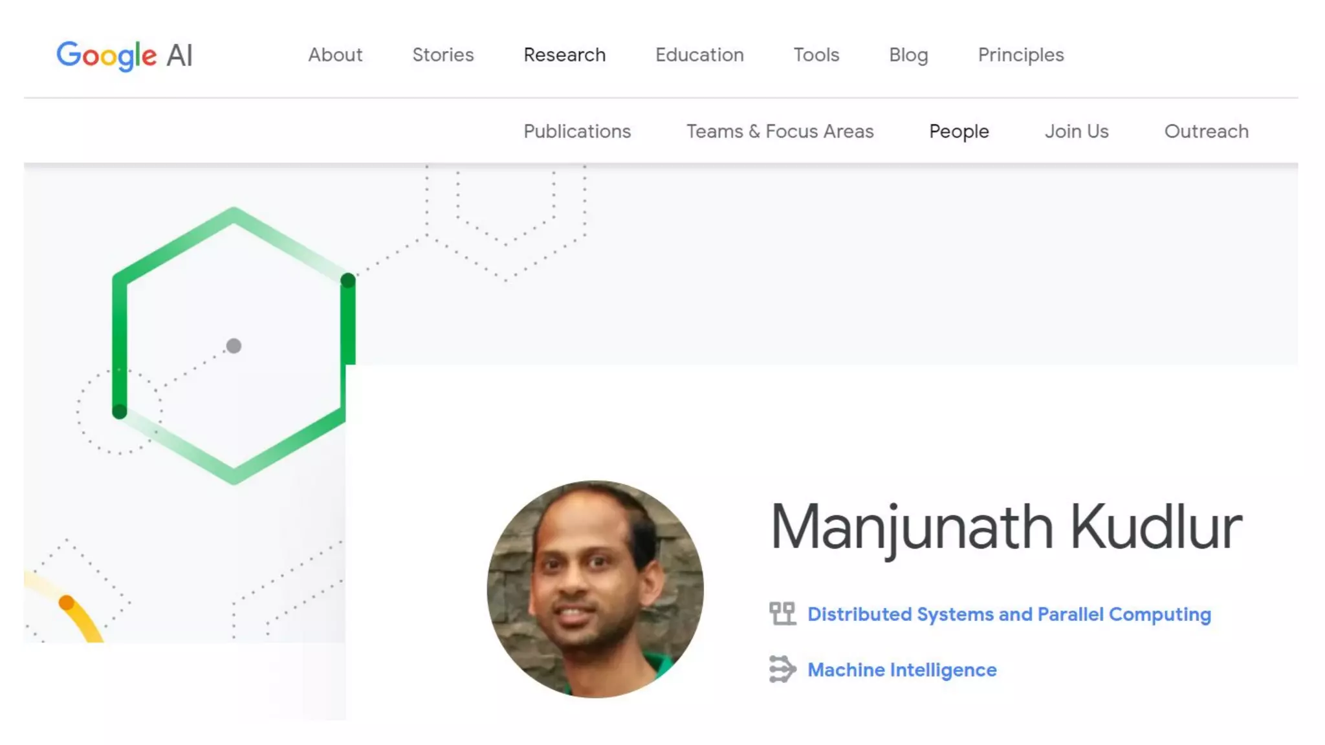Navigate to Tools

(816, 55)
